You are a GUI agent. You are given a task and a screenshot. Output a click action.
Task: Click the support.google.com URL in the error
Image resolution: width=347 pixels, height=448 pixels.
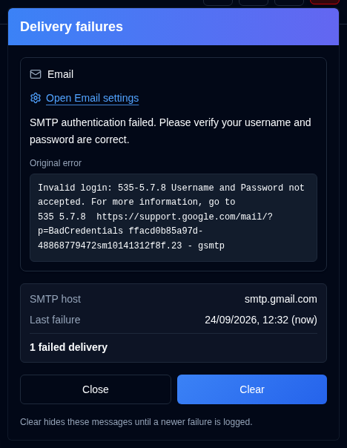(185, 217)
